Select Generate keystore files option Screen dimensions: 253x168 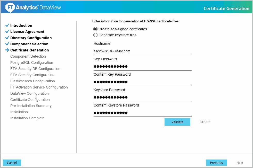click(95, 35)
